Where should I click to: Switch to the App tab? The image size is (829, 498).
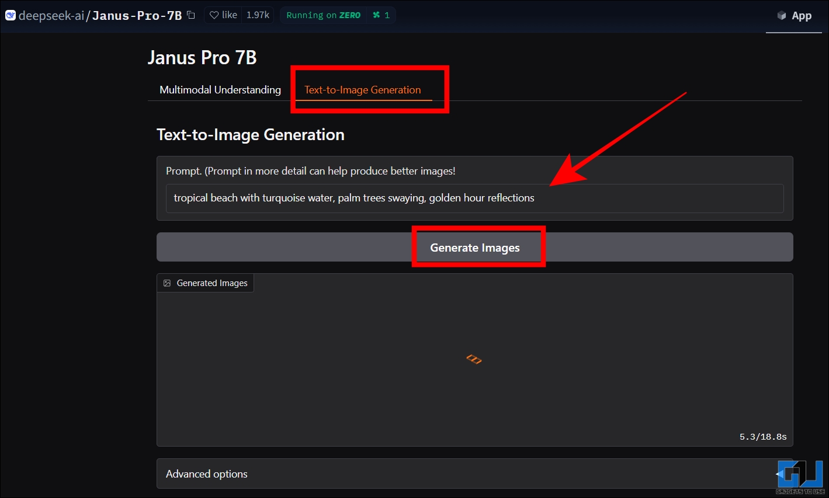tap(794, 16)
